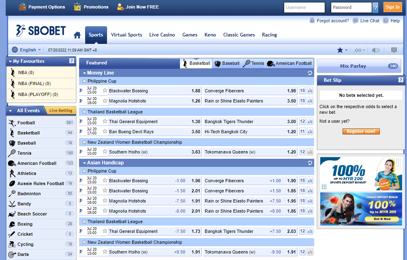Image resolution: width=407 pixels, height=260 pixels.
Task: Click the Username input field
Action: coord(304,7)
